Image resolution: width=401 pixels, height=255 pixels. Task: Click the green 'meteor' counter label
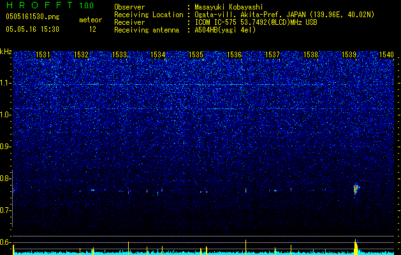pos(91,20)
